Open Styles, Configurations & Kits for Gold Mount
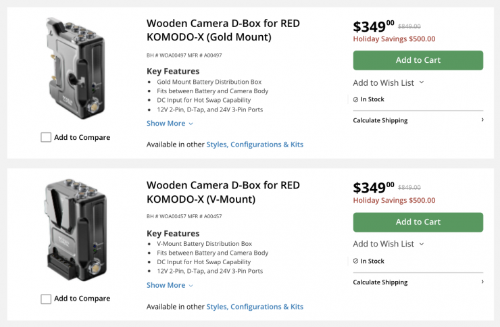Viewport: 500px width, 327px height. pyautogui.click(x=255, y=145)
